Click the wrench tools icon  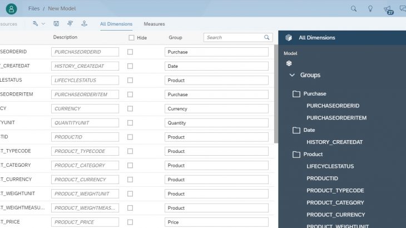point(36,24)
